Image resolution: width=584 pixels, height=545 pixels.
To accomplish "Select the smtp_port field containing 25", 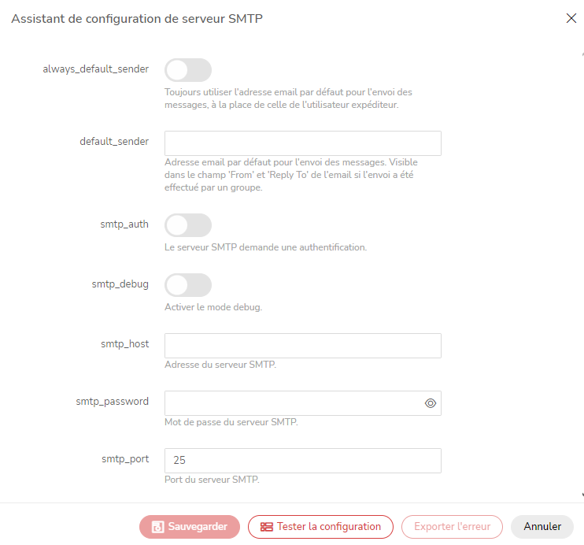I will [x=303, y=461].
